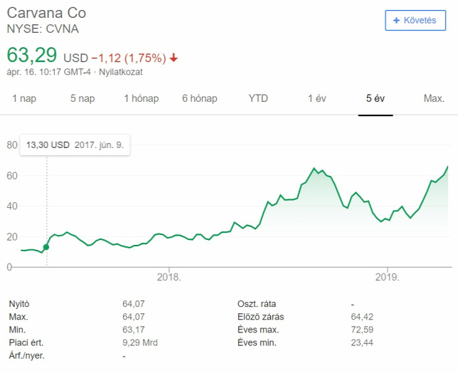Open the Max. range tab
The image size is (458, 373).
tap(434, 98)
